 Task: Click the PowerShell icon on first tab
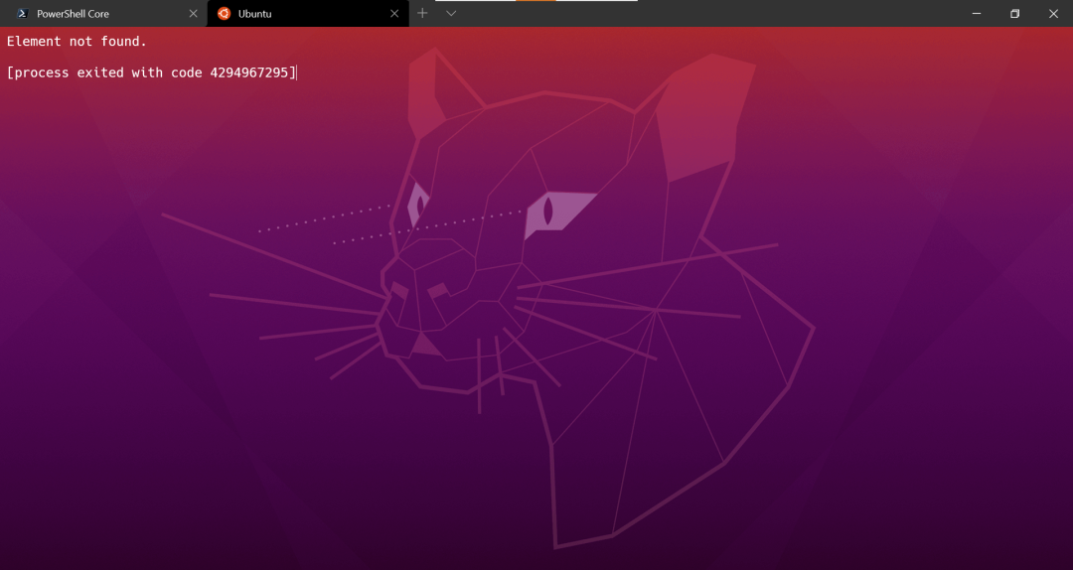(22, 13)
